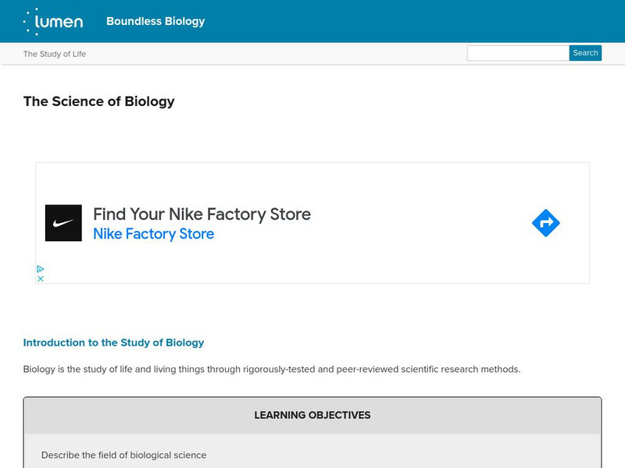625x468 pixels.
Task: Click Describe the field of biological science
Action: point(123,455)
